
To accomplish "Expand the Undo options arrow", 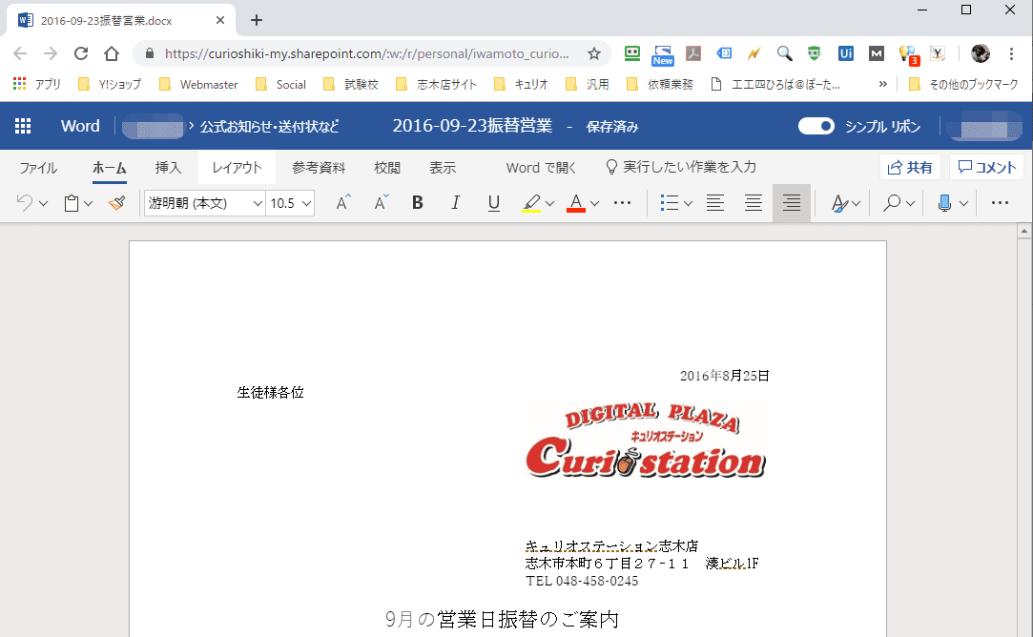I will [x=44, y=203].
